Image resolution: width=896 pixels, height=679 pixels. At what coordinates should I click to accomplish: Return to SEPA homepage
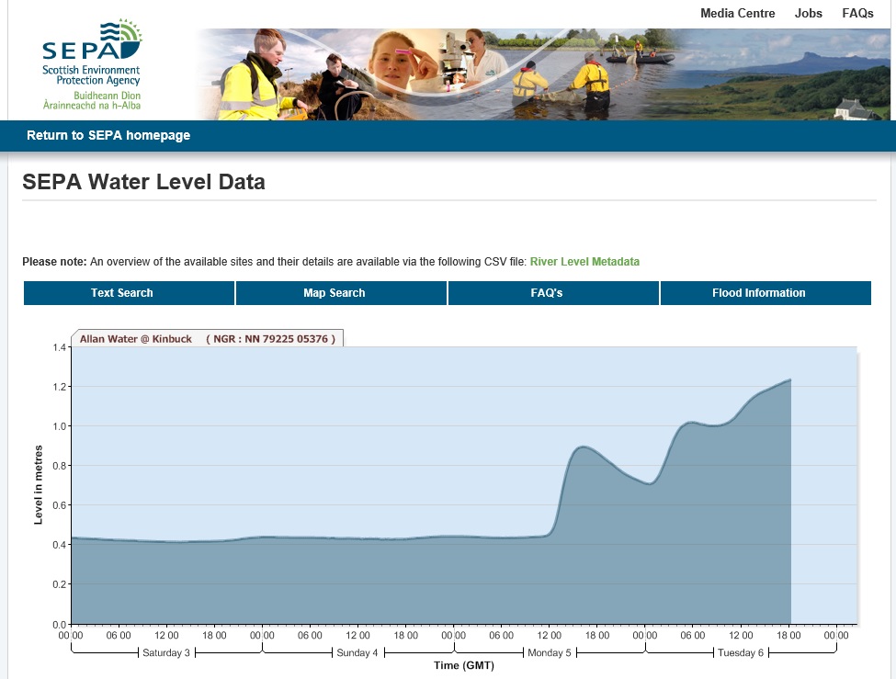[108, 135]
